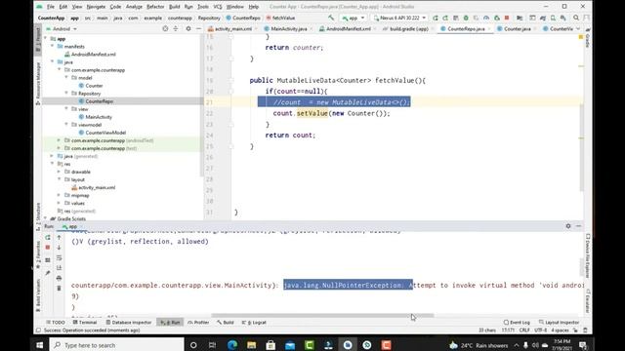625x351 pixels.
Task: Stop the app using the toolbar red square
Action: 507,18
